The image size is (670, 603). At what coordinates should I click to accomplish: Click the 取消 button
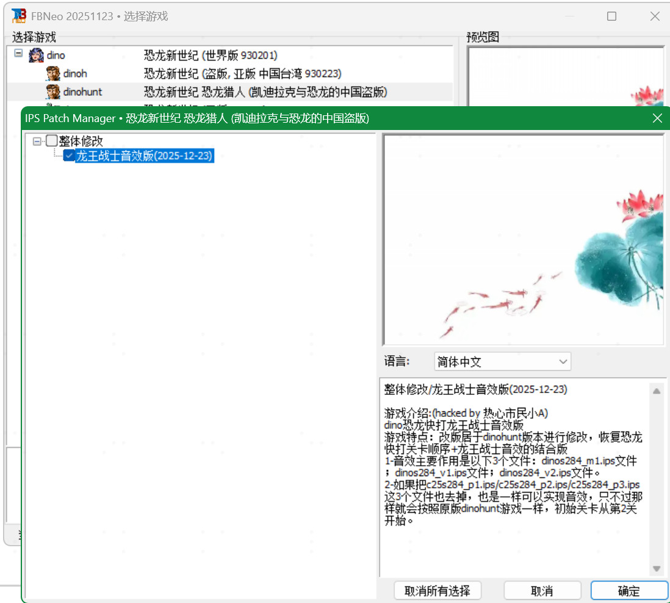[x=542, y=591]
